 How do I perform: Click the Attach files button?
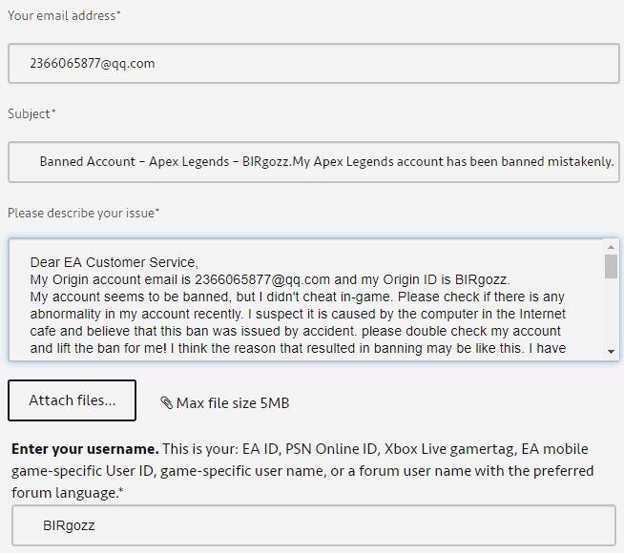tap(72, 399)
